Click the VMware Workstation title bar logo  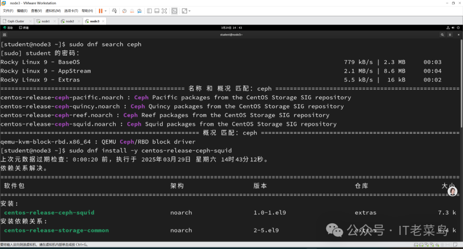click(3, 3)
